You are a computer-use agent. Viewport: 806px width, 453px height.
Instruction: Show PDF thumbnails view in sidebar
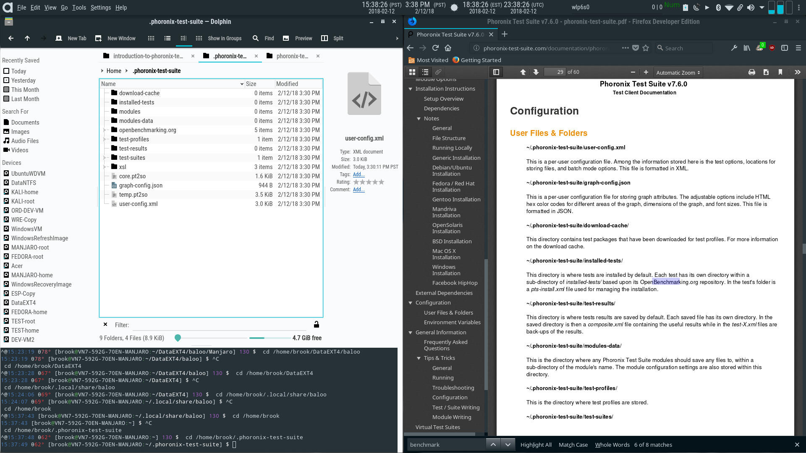click(412, 72)
